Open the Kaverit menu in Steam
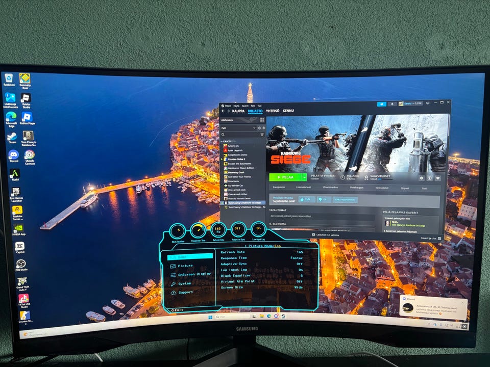The height and width of the screenshot is (367, 490). pos(245,106)
